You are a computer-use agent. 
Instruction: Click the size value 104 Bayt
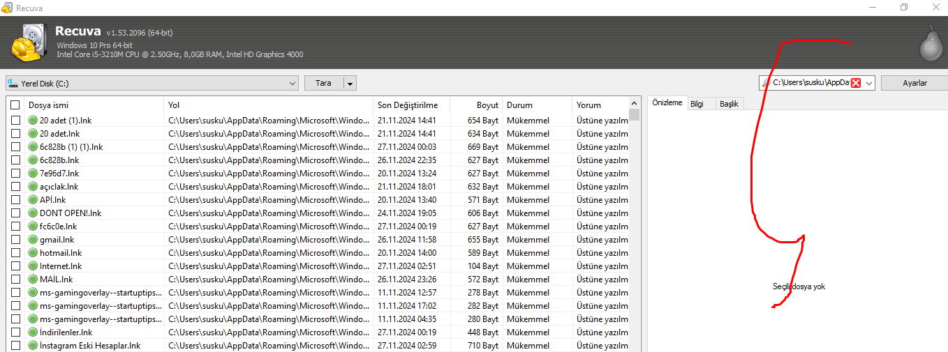click(x=483, y=266)
